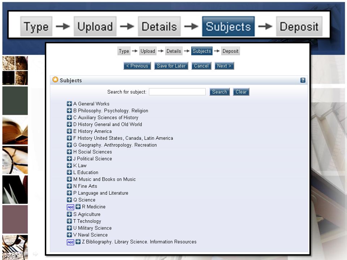This screenshot has width=347, height=260.
Task: Select the 'R Medicine' row text
Action: click(94, 207)
